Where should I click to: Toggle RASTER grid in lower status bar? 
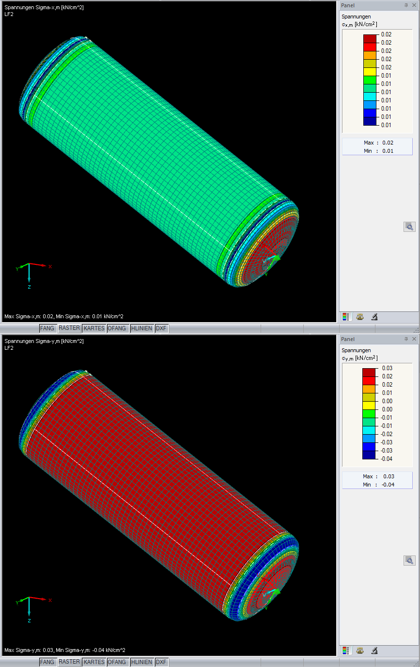pos(69,662)
